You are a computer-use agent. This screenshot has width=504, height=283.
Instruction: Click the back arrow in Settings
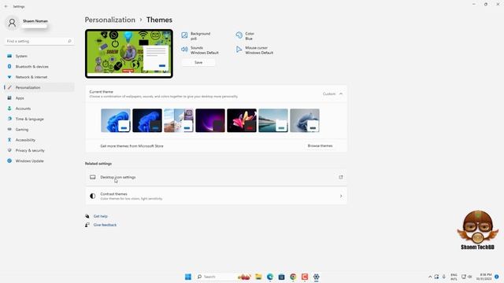tap(6, 6)
